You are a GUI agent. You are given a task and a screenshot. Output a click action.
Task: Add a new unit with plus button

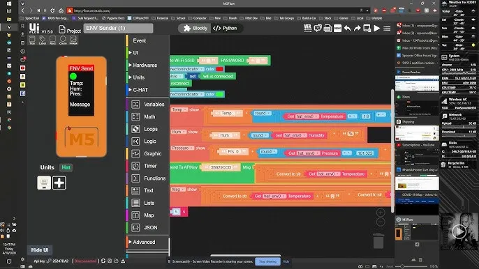[59, 183]
